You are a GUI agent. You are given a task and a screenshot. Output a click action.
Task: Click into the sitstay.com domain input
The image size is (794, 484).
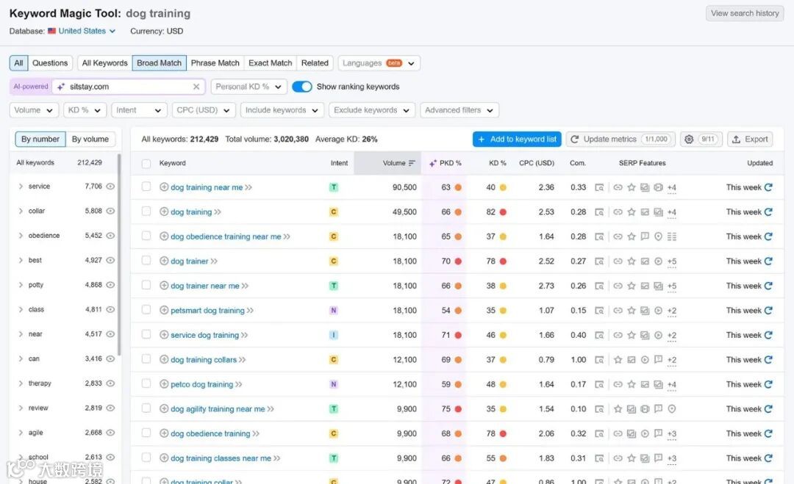pyautogui.click(x=129, y=87)
